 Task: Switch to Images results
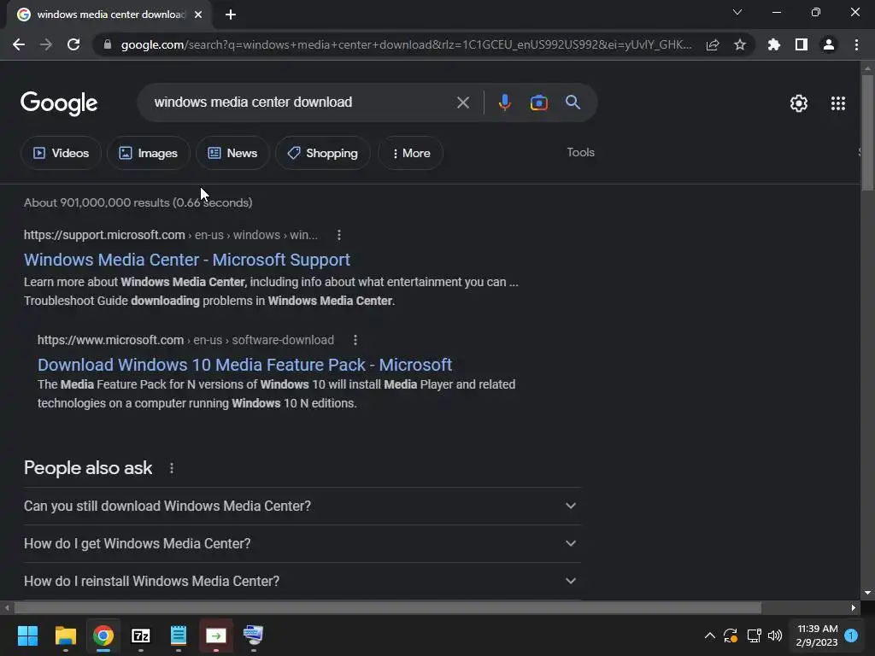[149, 153]
